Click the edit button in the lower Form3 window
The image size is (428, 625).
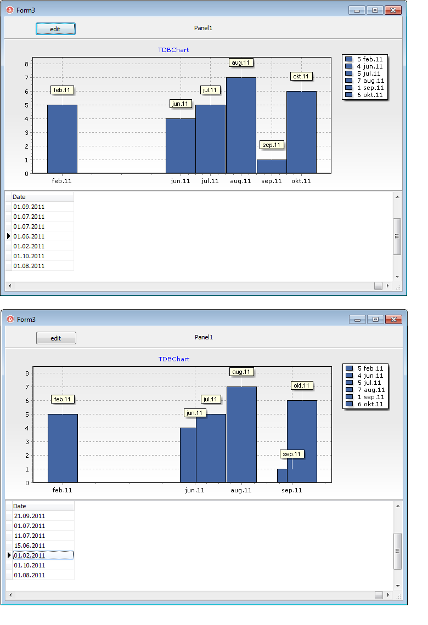click(56, 338)
